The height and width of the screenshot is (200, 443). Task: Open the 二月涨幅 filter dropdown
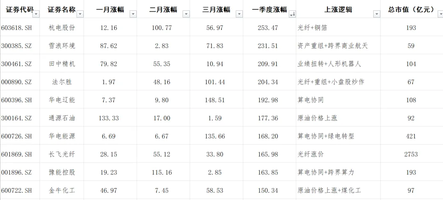[186, 14]
